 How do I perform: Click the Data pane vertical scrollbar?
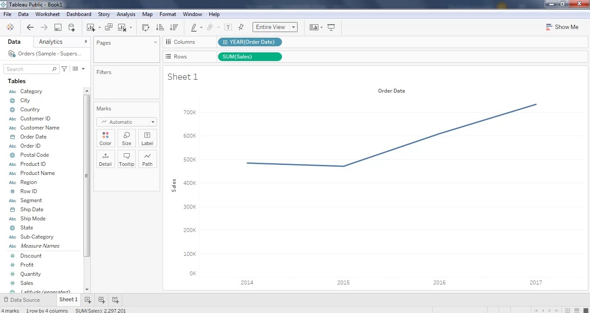87,175
